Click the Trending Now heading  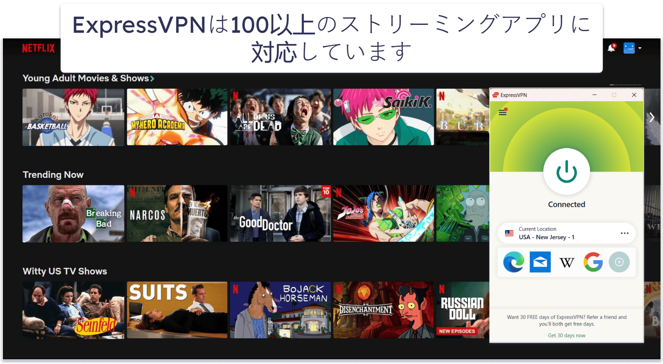pyautogui.click(x=53, y=175)
